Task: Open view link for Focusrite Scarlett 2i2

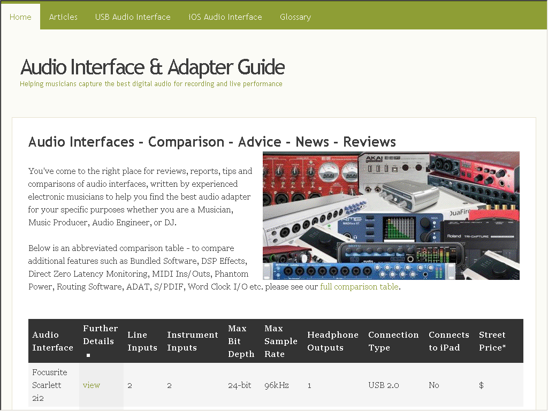Action: [x=91, y=385]
